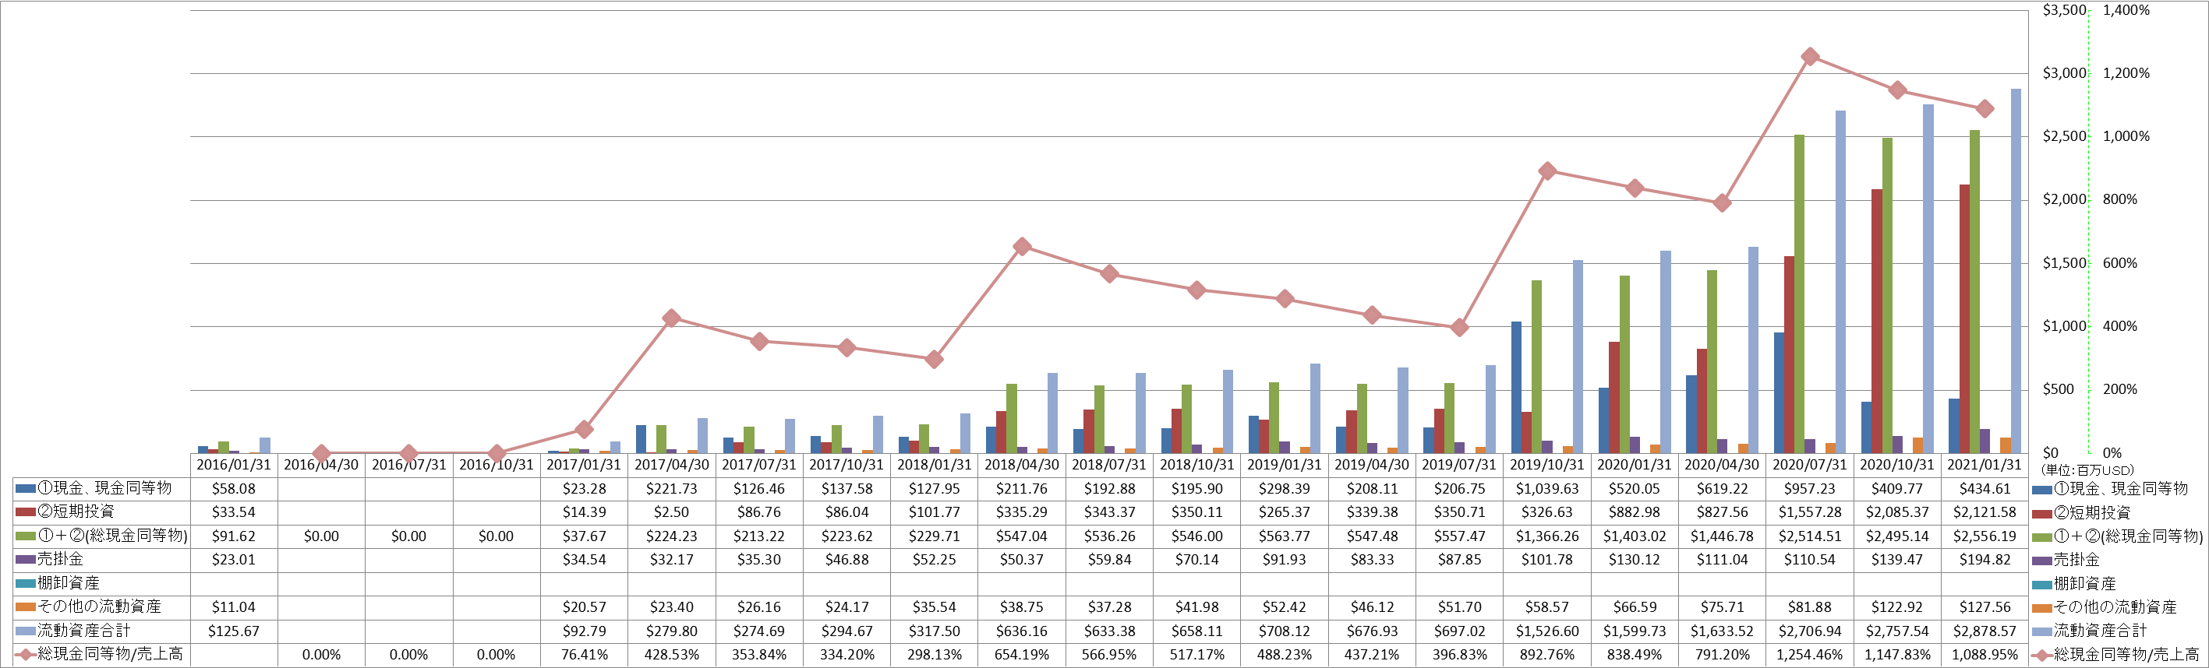The width and height of the screenshot is (2209, 668).
Task: Click the red short-term investment bar for 2020/10/31
Action: click(x=1876, y=321)
